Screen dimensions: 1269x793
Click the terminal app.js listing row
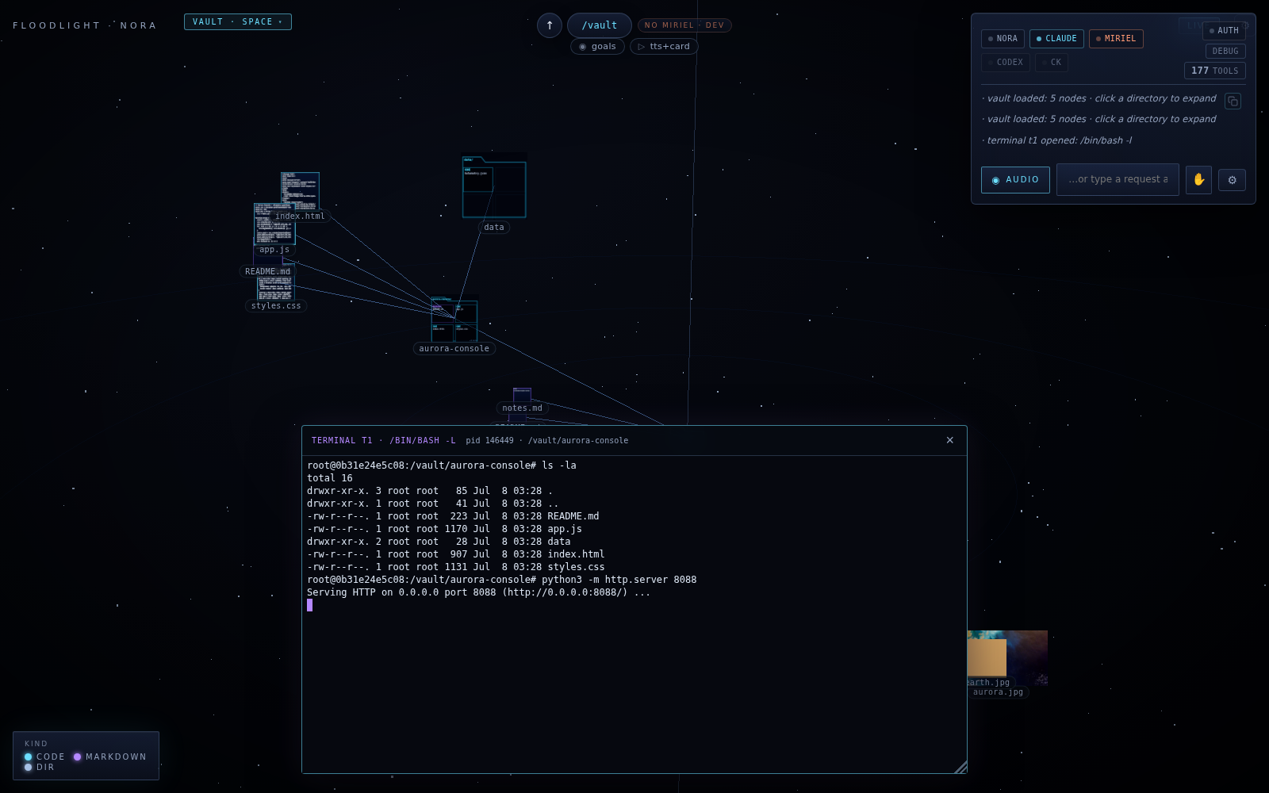tap(445, 529)
